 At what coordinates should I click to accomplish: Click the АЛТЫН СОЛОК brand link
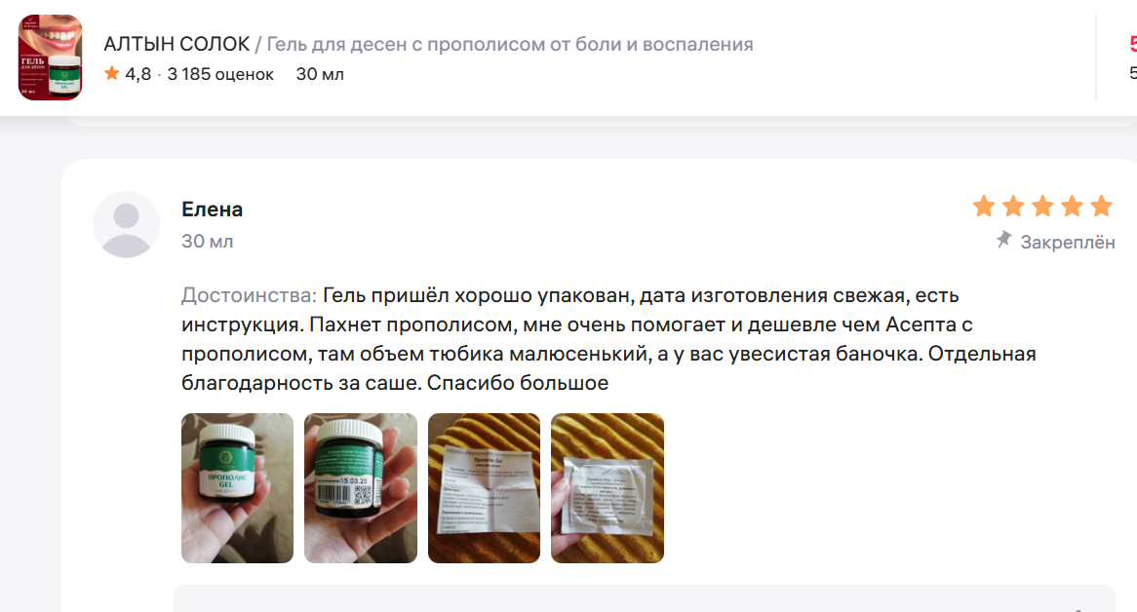[176, 44]
